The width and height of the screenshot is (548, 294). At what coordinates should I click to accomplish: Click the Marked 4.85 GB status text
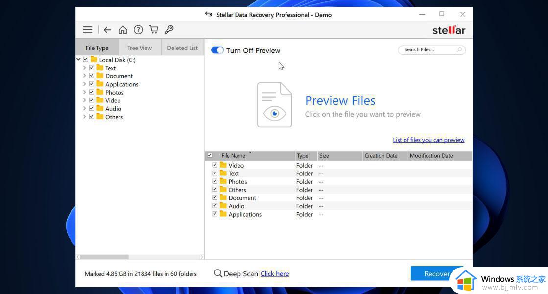pos(141,274)
